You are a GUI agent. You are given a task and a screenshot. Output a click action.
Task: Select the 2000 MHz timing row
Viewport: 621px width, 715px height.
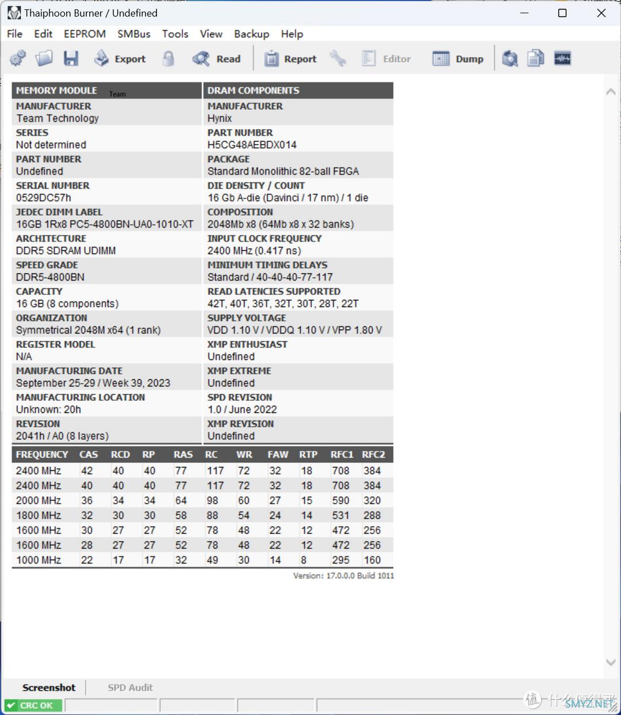tap(202, 501)
